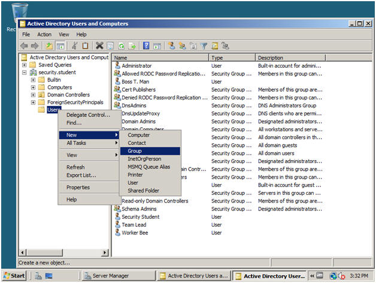
Task: Click the Add to group toolbar icon
Action: (225, 46)
